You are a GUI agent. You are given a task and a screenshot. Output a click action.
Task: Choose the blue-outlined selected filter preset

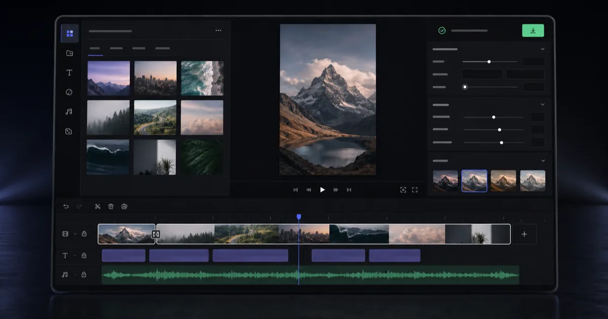[474, 181]
